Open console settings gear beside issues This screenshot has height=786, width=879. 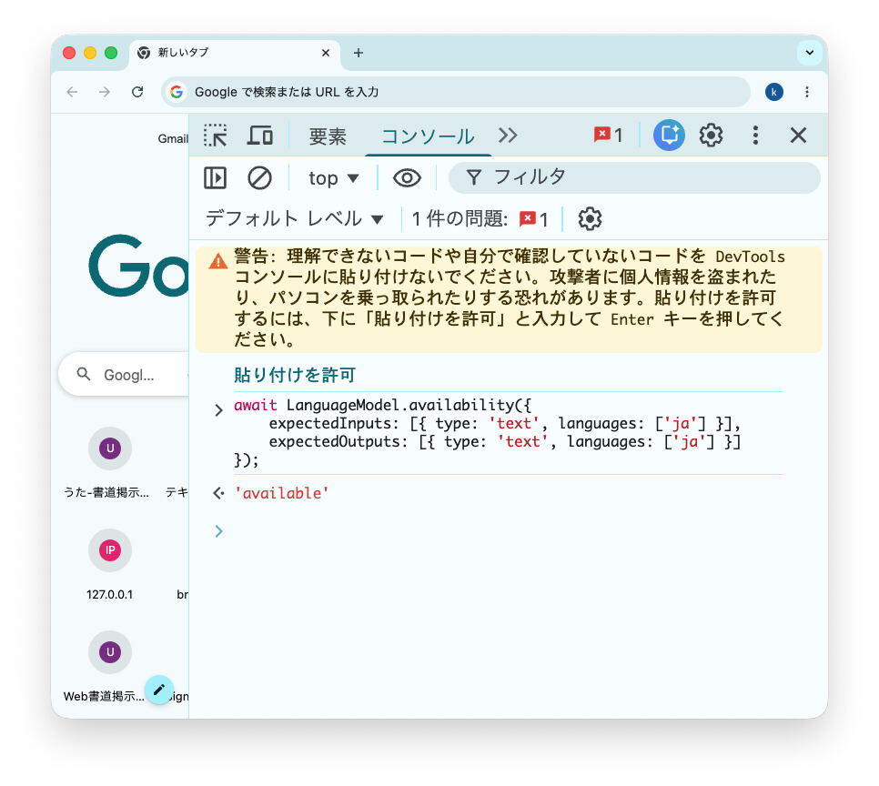coord(590,218)
